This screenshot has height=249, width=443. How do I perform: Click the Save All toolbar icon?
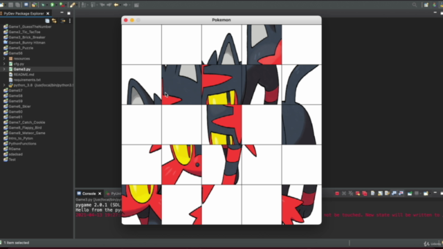click(17, 5)
